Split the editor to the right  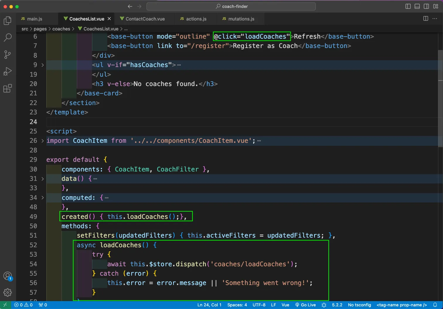[x=426, y=18]
